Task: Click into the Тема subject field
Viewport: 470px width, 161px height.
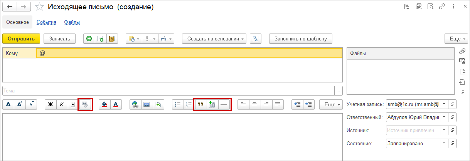Action: coord(168,91)
